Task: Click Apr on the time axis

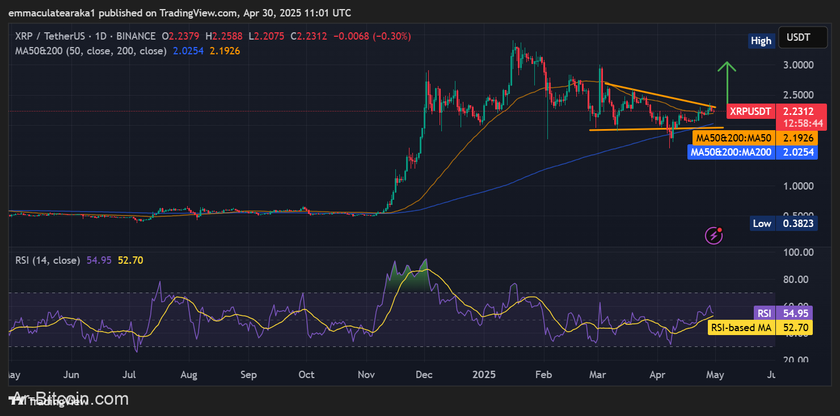Action: coord(657,375)
